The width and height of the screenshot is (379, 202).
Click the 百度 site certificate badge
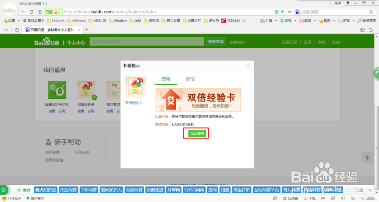53,12
